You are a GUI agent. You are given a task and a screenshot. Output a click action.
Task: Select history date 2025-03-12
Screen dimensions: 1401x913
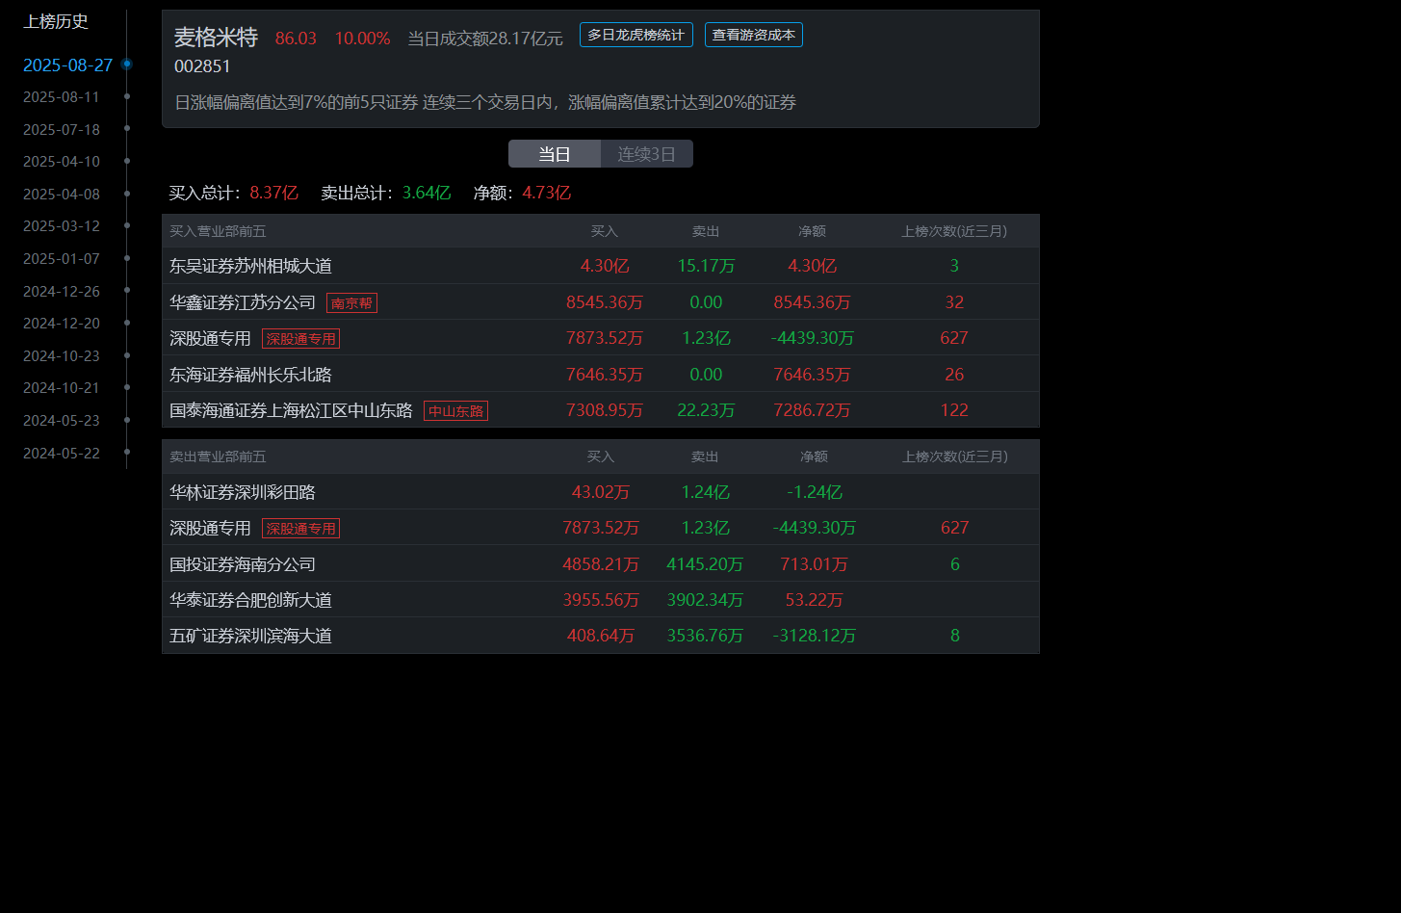pos(62,226)
